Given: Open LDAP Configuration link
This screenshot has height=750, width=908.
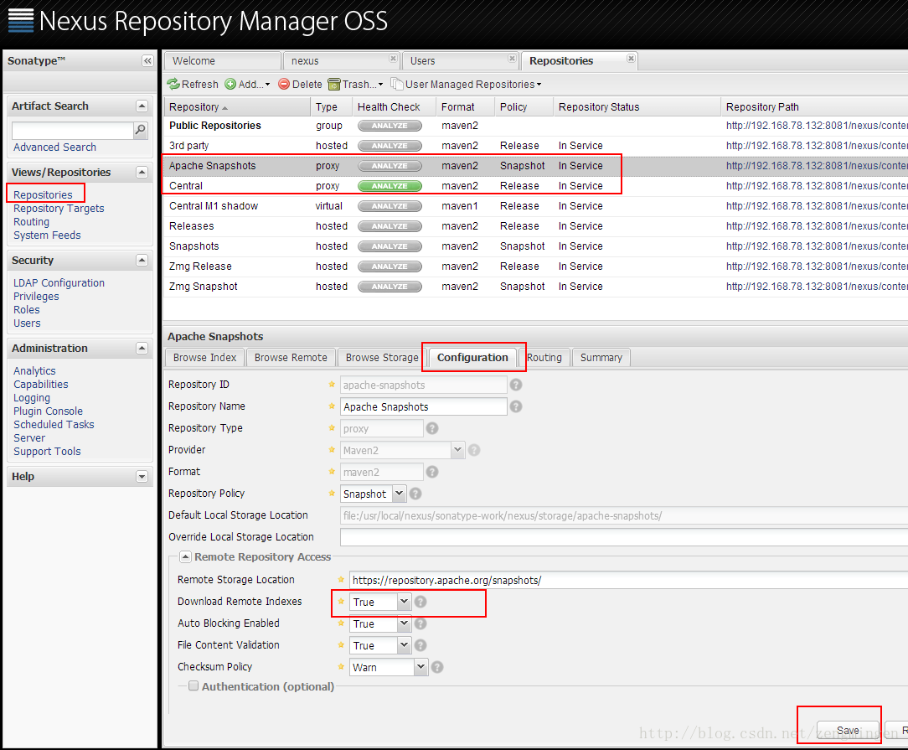Looking at the screenshot, I should click(59, 283).
